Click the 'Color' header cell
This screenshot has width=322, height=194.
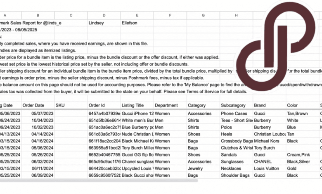click(303, 105)
